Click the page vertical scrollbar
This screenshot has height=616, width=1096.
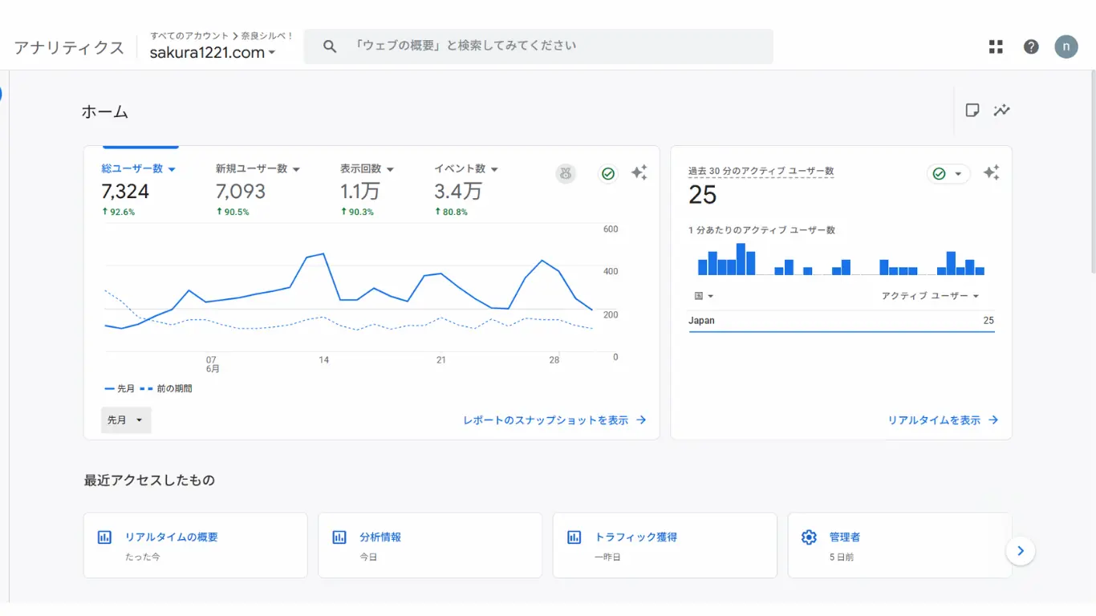[1093, 172]
